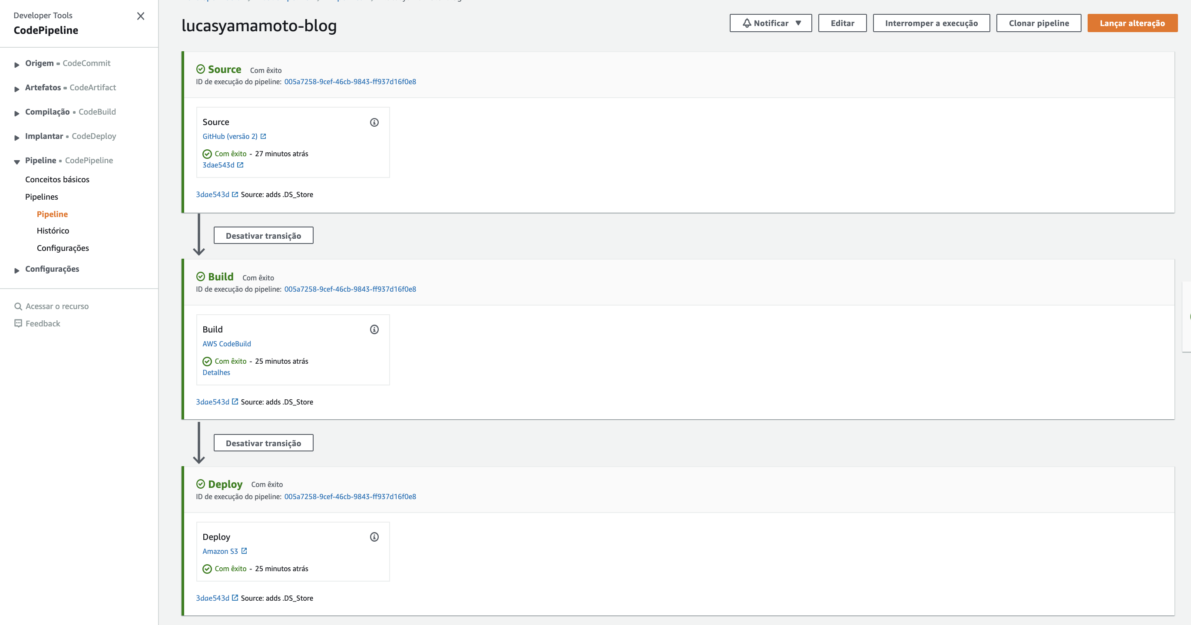Click the Feedback comment icon
1191x625 pixels.
point(18,323)
